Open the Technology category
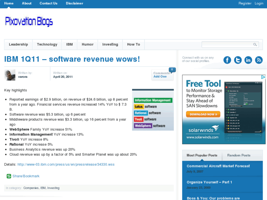Screen dimensions: 267x200 coord(47,45)
